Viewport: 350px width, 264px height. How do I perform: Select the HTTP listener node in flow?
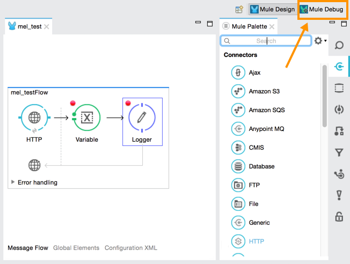[34, 118]
